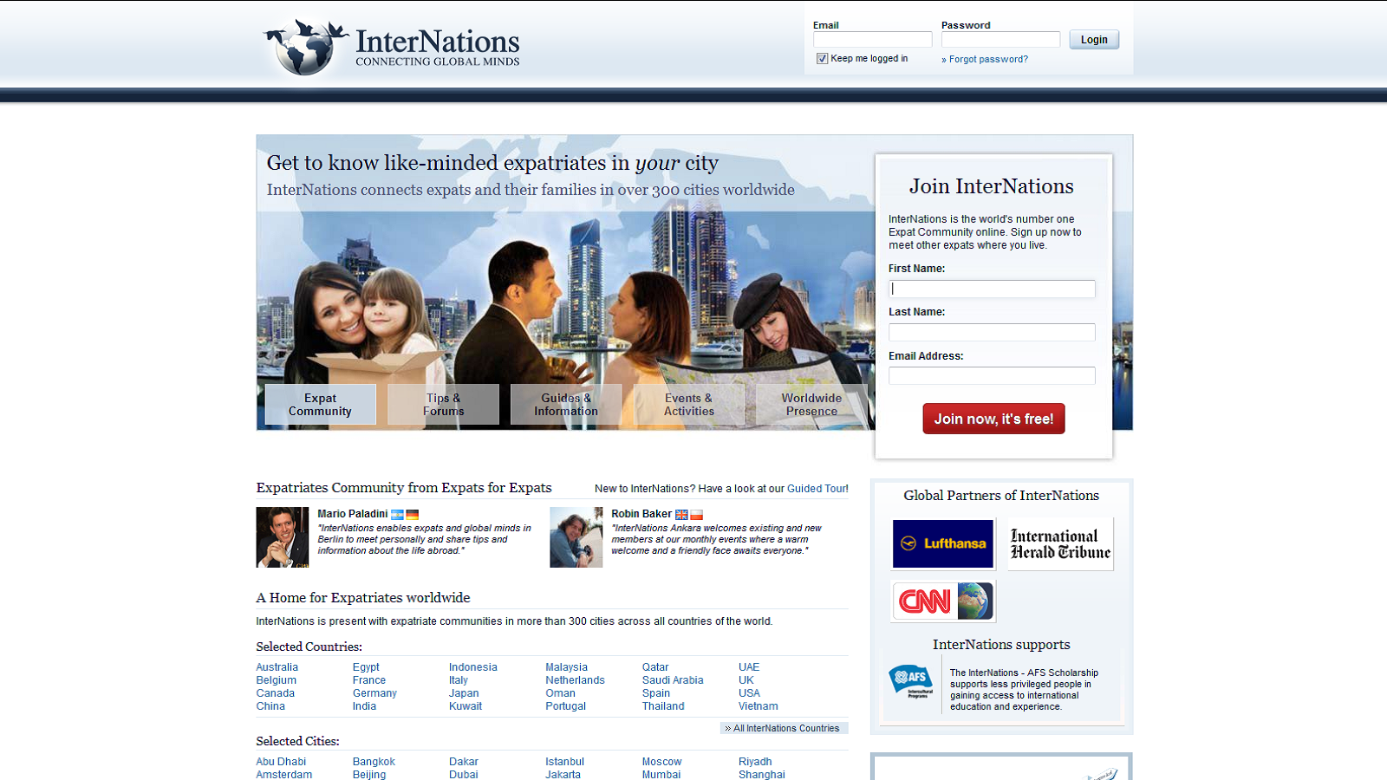Toggle the Keep me logged in checkbox
Image resolution: width=1387 pixels, height=780 pixels.
822,59
